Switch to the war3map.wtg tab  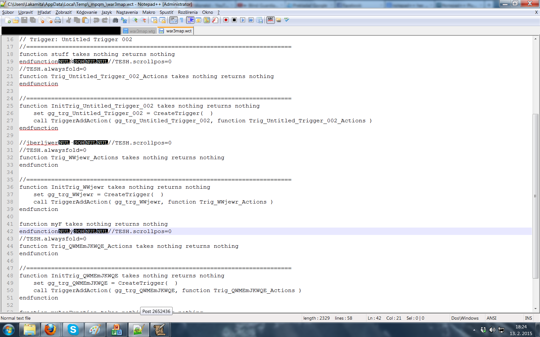click(139, 31)
